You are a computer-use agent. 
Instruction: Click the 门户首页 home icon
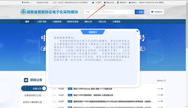(x=93, y=2)
